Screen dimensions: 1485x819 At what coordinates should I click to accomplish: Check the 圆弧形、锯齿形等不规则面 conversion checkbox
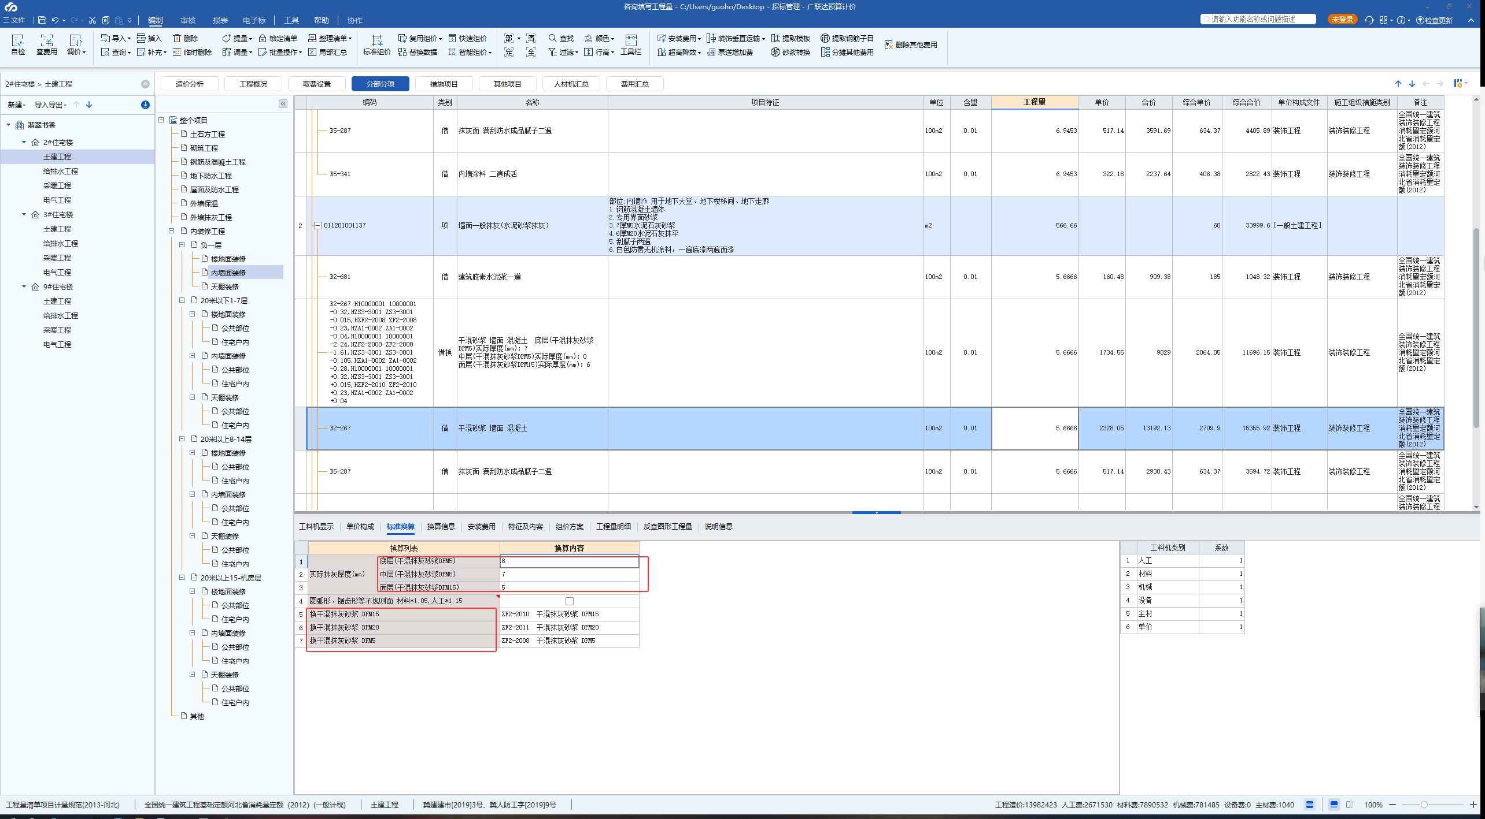570,601
